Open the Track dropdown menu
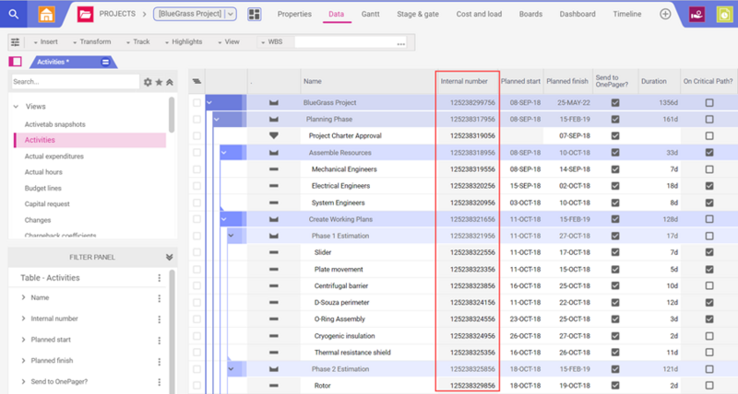This screenshot has height=394, width=738. 137,41
